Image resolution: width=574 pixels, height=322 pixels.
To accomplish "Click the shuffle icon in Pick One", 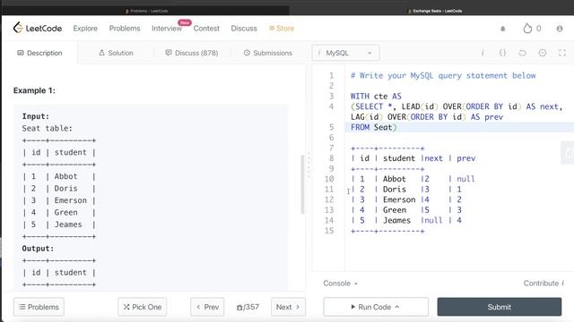I will click(126, 307).
